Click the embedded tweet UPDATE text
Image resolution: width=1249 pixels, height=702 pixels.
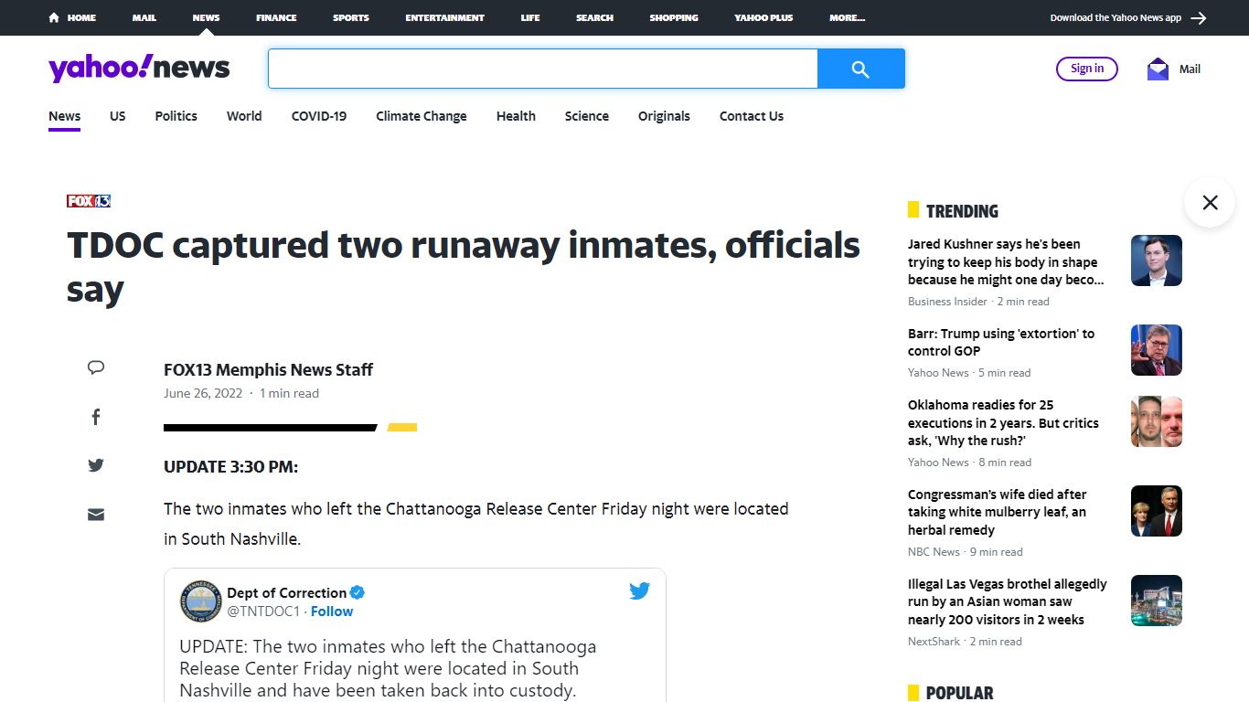[x=388, y=668]
